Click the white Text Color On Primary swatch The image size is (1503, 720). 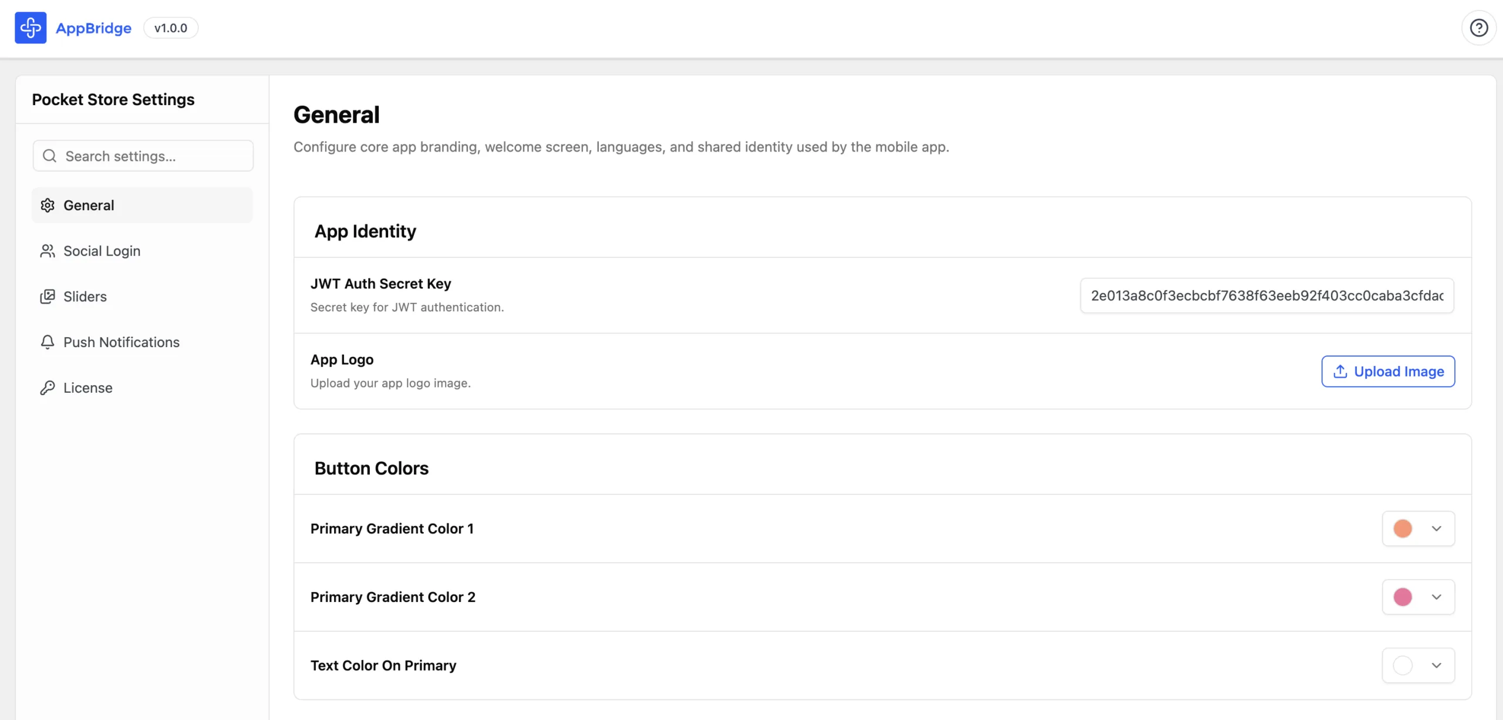point(1403,665)
